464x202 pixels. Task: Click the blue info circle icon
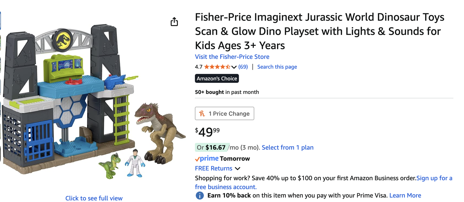pos(200,196)
